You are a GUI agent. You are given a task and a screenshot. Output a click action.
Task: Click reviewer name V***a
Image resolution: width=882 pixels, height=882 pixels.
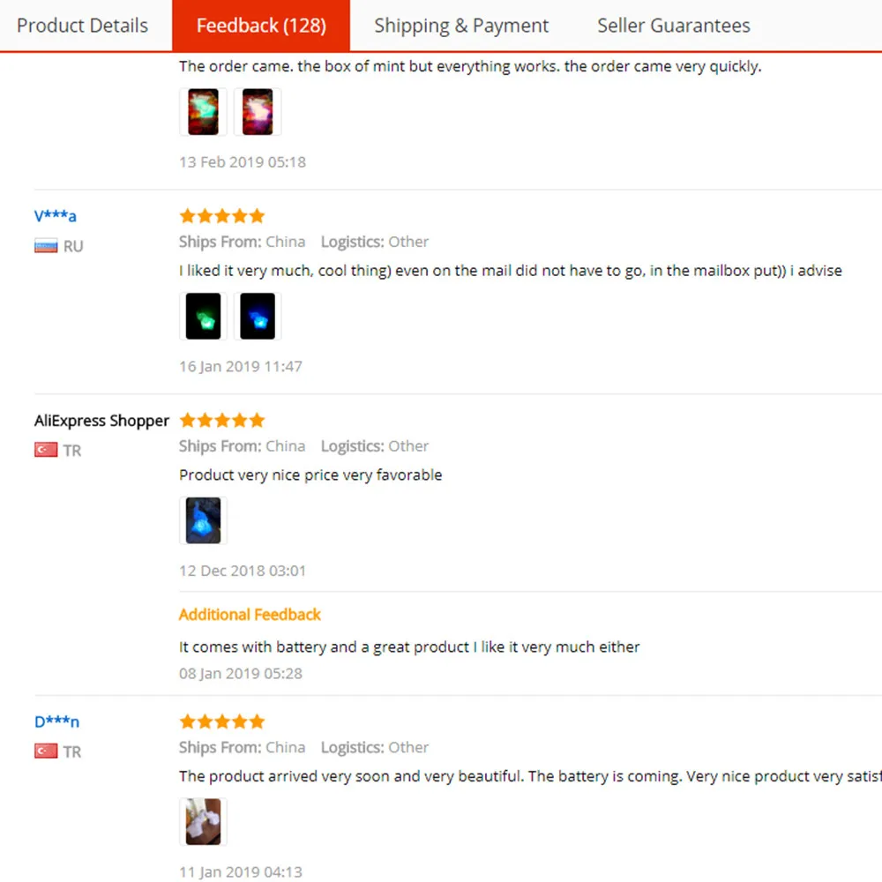click(x=56, y=216)
